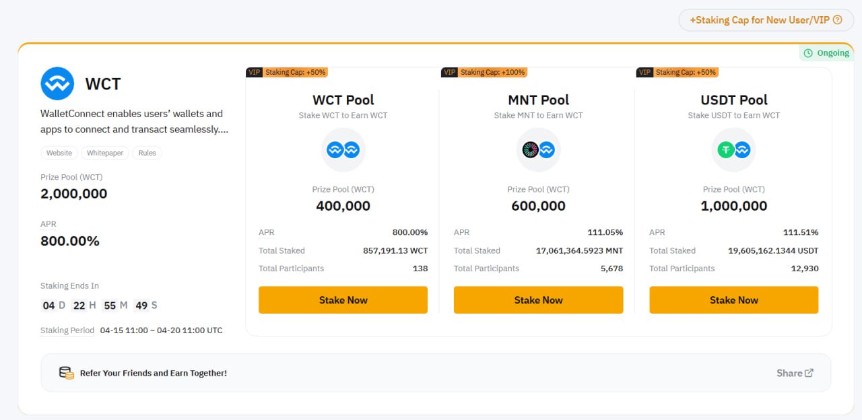
Task: Click the MNT Pool token pair icon
Action: 539,150
